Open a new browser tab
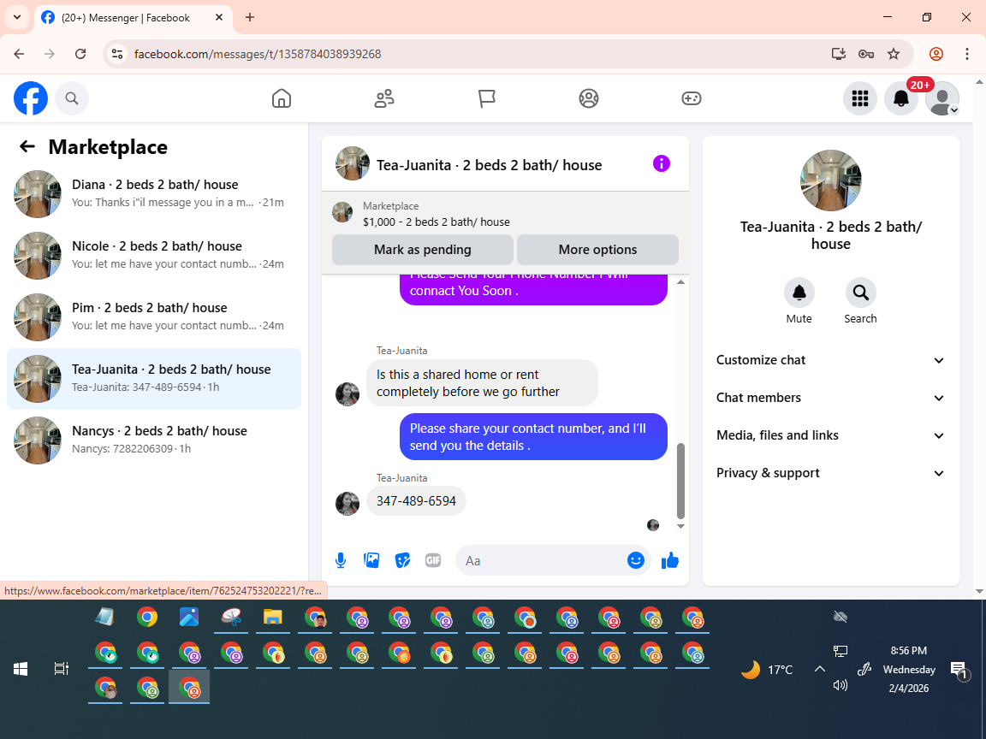 click(250, 18)
